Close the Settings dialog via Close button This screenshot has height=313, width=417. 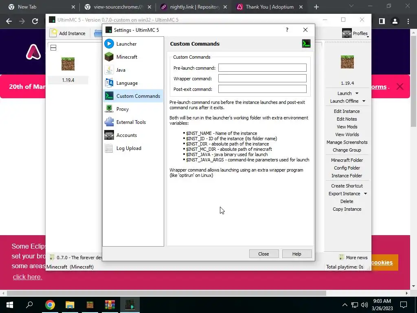coord(264,253)
